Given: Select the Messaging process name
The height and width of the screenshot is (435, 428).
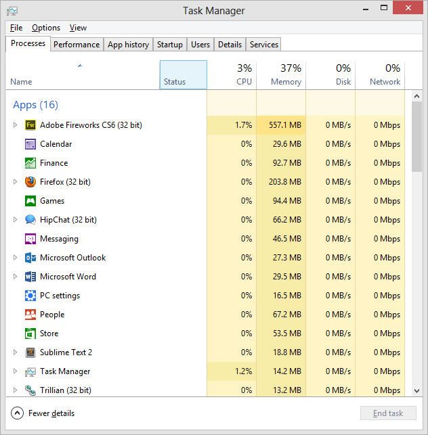Looking at the screenshot, I should [x=59, y=239].
